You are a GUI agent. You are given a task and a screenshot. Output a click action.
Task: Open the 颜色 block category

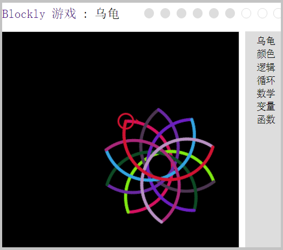click(266, 54)
